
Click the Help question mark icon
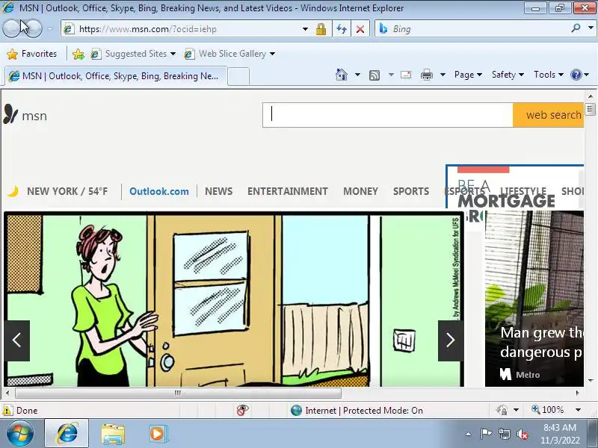click(576, 75)
